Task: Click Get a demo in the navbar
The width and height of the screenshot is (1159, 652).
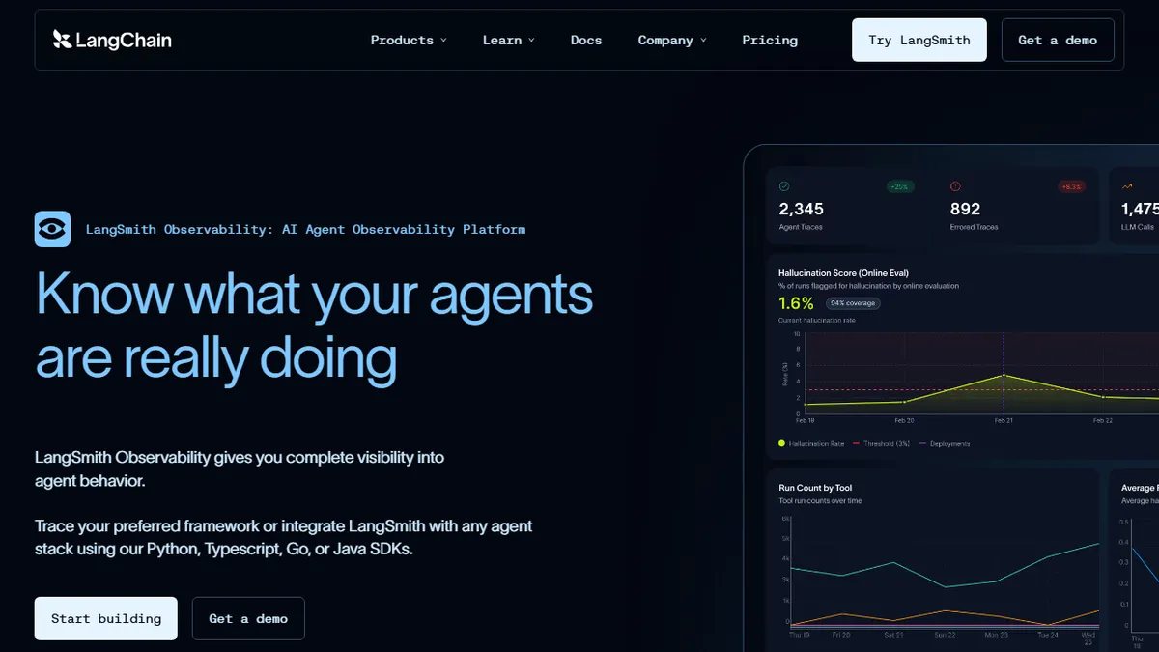Action: [x=1058, y=40]
